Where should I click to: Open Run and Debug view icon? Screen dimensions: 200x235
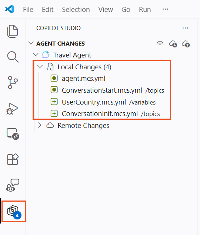tap(12, 109)
